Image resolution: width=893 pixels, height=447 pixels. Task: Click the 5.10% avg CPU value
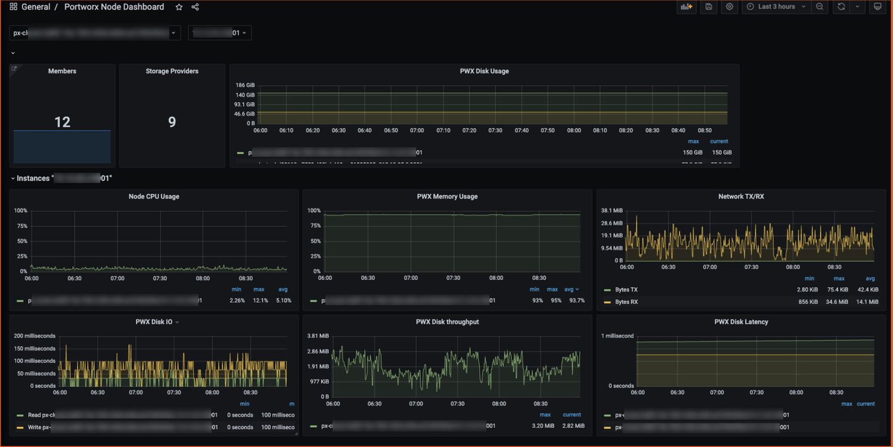[x=284, y=300]
